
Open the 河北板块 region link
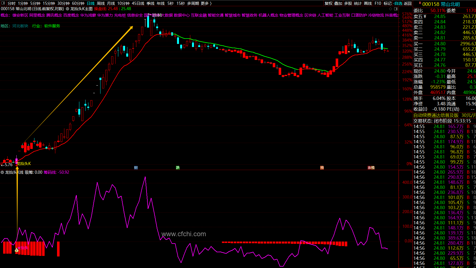click(x=20, y=26)
